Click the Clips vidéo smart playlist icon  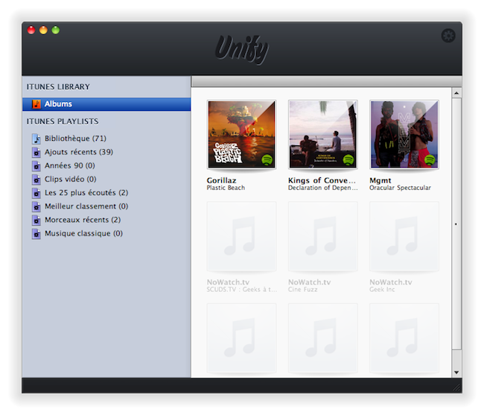36,180
